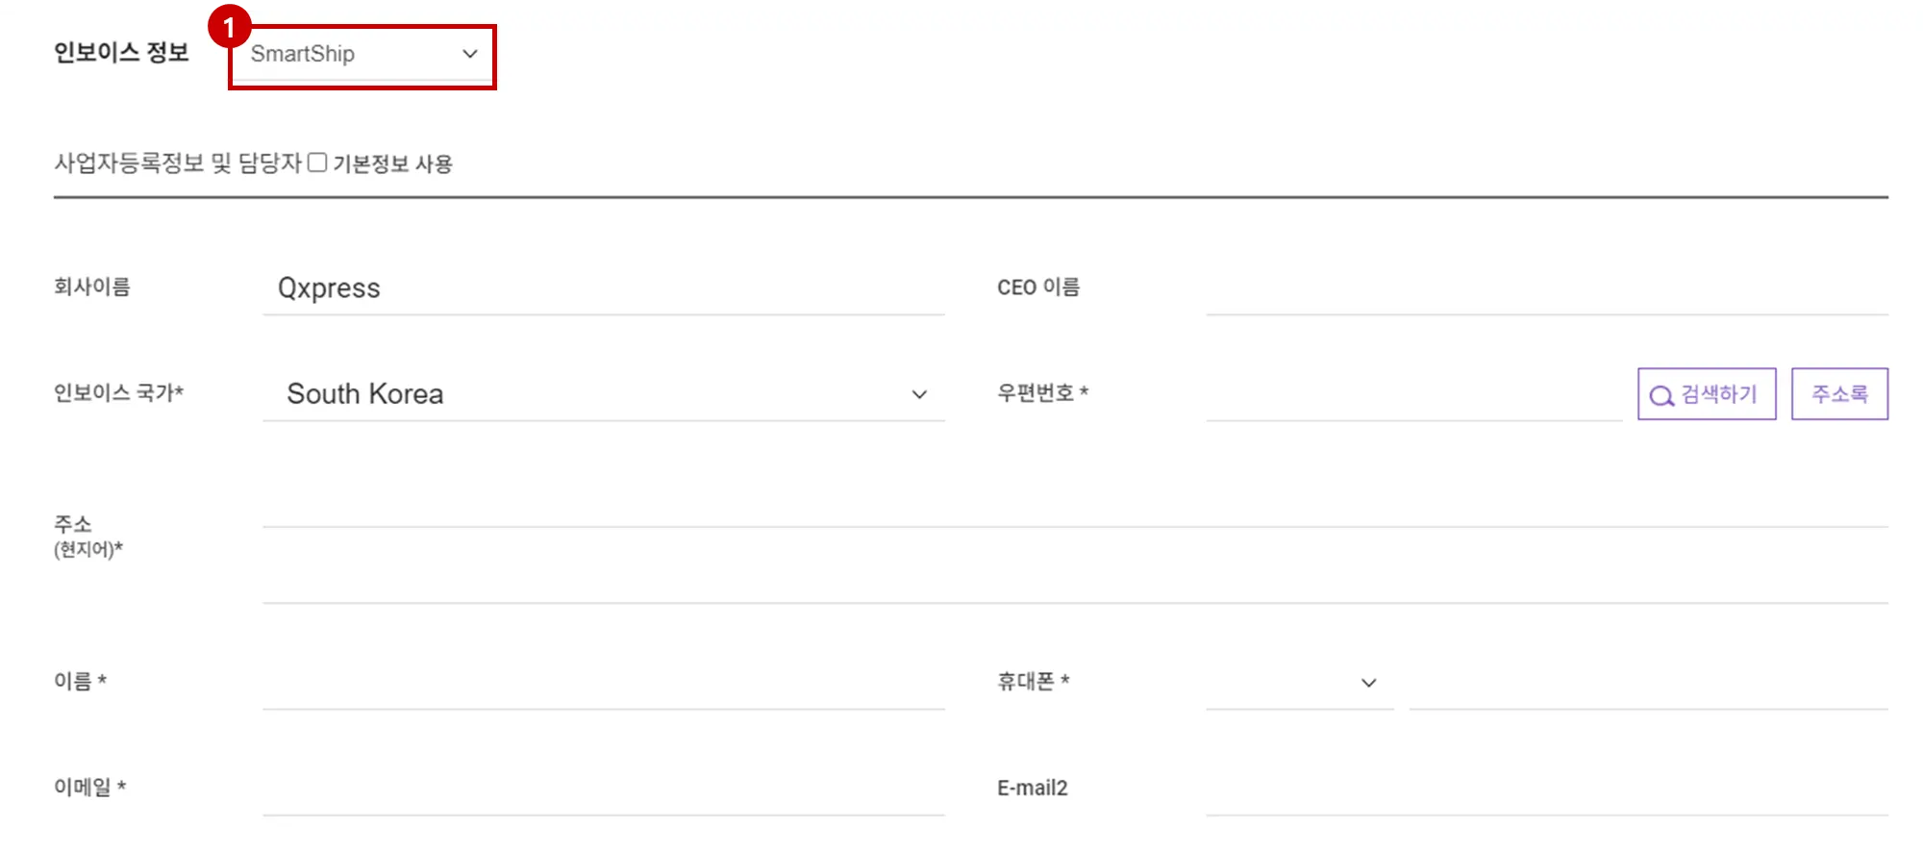Click the first 주소 (현지어) address line
Screen dimensions: 1923x852
tap(1075, 502)
